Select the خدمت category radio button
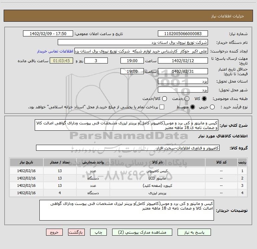Image resolution: width=257 pixels, height=249 pixels. (187, 99)
